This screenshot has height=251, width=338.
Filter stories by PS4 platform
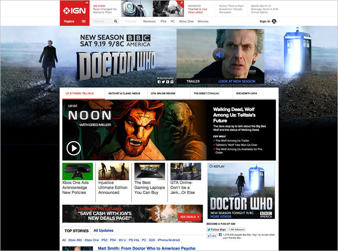tap(113, 240)
